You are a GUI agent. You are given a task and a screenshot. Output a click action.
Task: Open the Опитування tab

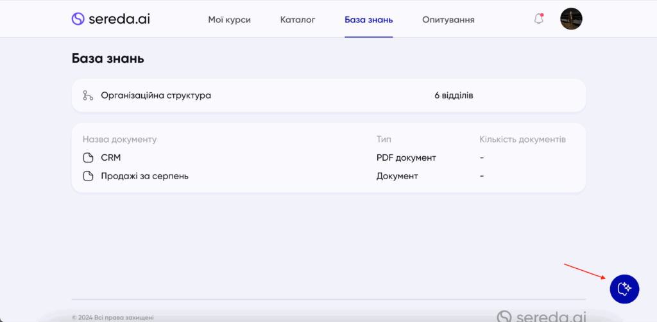click(448, 20)
